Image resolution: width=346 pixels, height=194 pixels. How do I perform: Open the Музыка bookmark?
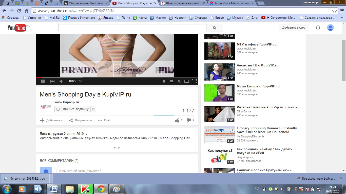(x=235, y=18)
